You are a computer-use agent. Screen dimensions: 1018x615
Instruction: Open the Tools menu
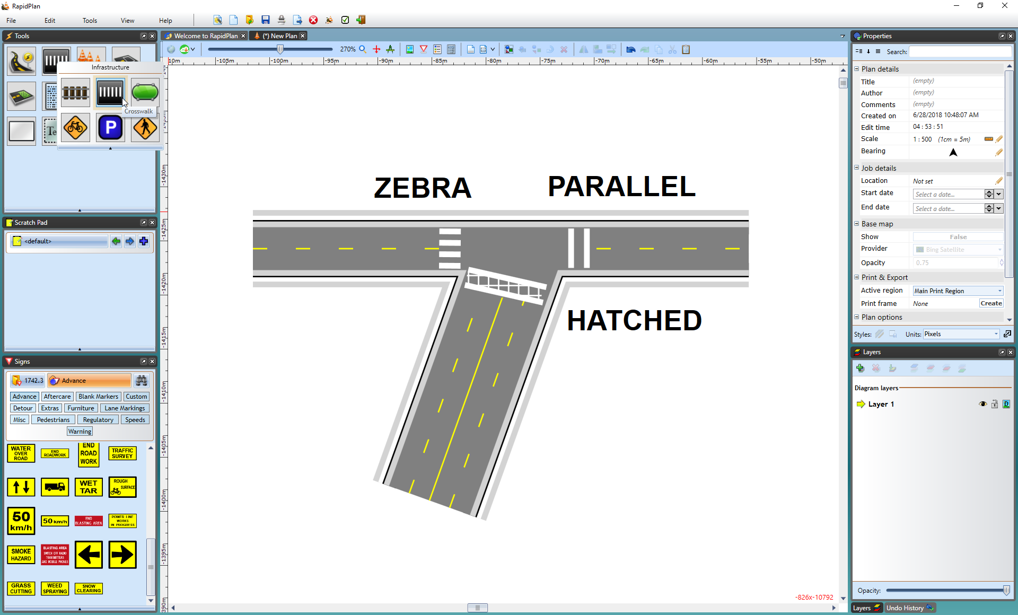[90, 21]
